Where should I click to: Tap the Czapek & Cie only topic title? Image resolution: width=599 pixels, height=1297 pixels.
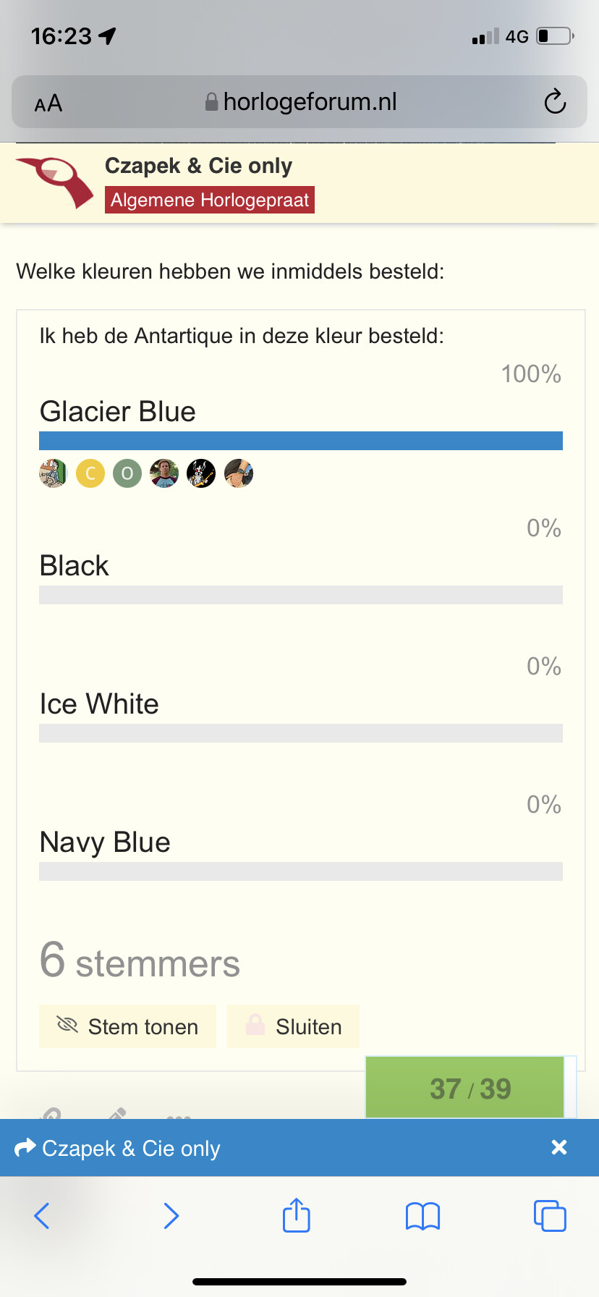[x=198, y=166]
